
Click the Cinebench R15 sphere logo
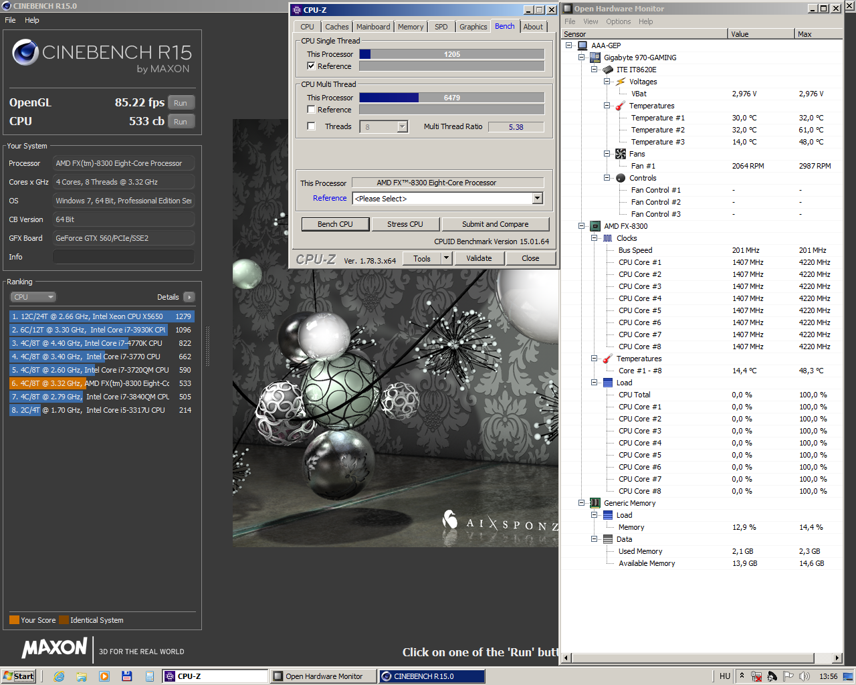pyautogui.click(x=25, y=52)
